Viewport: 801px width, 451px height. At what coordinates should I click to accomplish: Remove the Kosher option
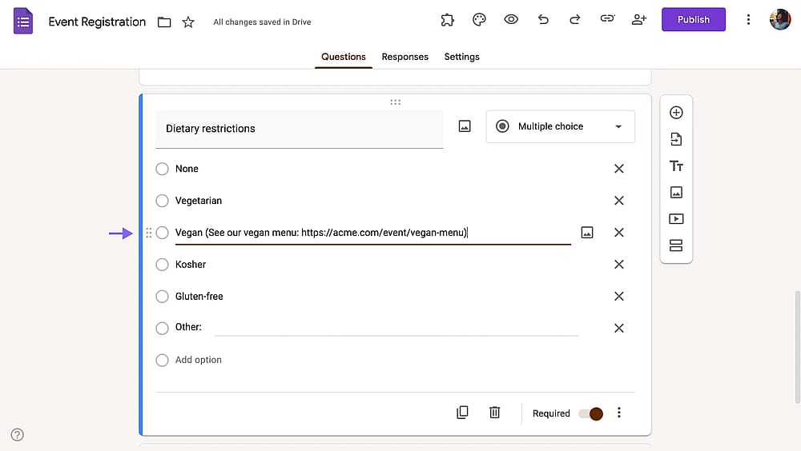click(x=618, y=264)
